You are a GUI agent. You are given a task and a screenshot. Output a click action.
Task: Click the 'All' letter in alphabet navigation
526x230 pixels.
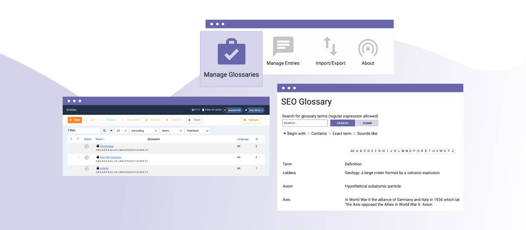pyautogui.click(x=352, y=151)
